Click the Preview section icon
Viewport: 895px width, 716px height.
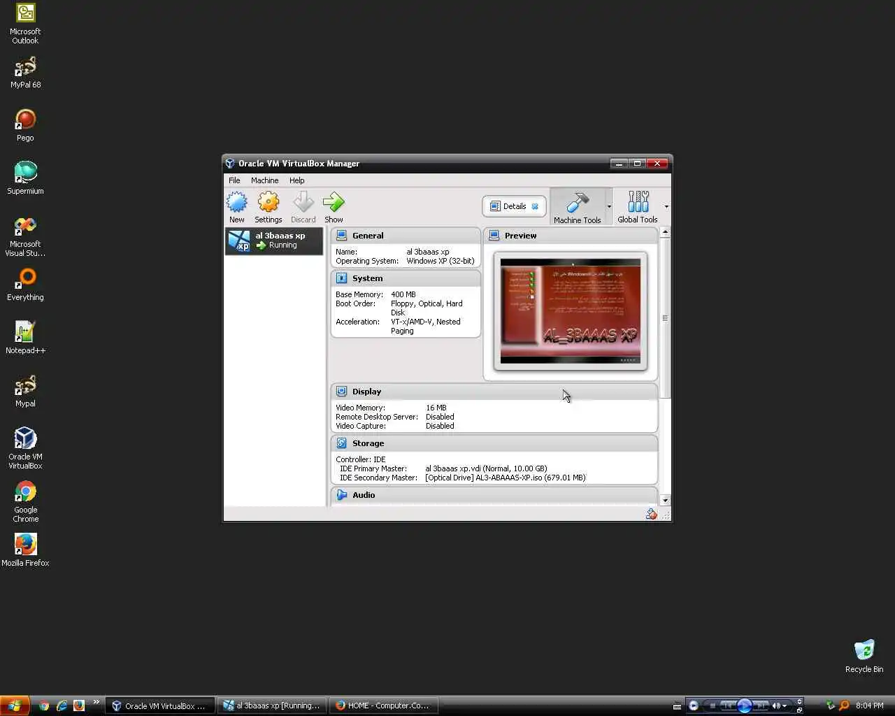(x=494, y=236)
